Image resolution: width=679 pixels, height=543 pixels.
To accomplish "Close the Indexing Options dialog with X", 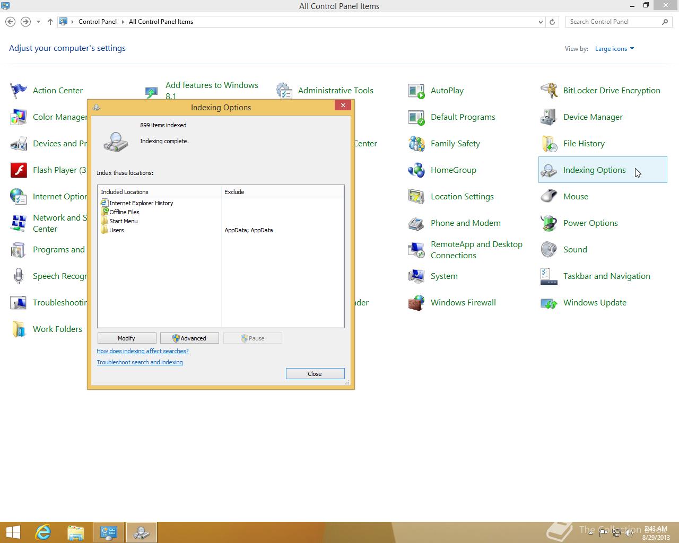I will coord(343,106).
